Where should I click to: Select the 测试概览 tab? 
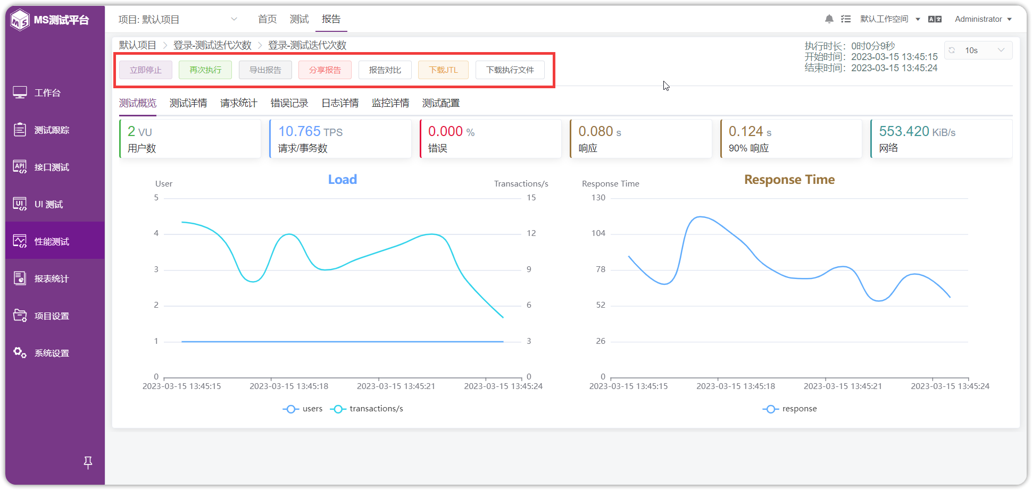point(138,103)
